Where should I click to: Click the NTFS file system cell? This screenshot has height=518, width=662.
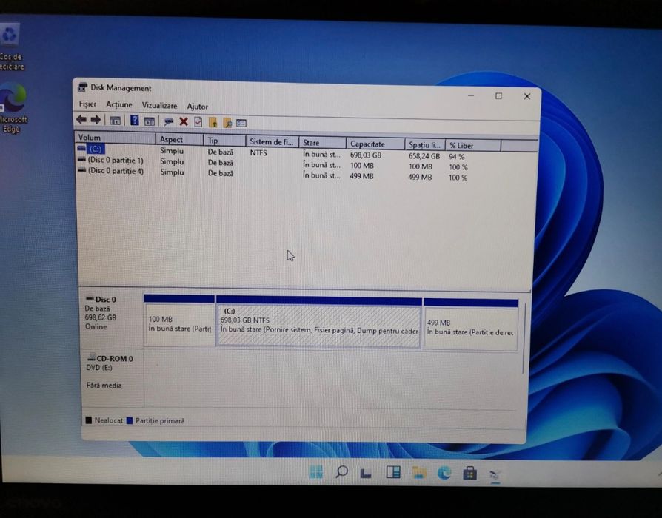tap(258, 152)
